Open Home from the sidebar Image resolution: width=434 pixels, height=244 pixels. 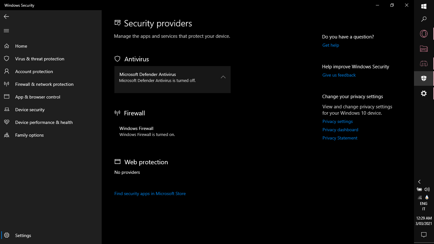pyautogui.click(x=21, y=46)
